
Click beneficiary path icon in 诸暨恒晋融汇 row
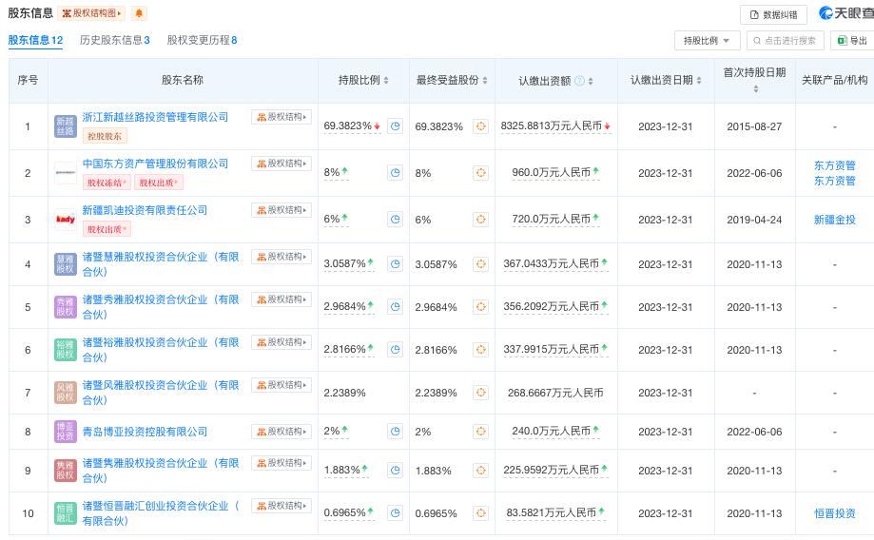(x=480, y=513)
